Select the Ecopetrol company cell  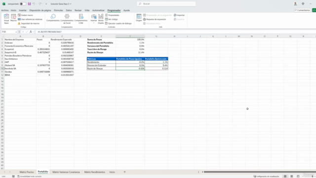tap(20, 49)
